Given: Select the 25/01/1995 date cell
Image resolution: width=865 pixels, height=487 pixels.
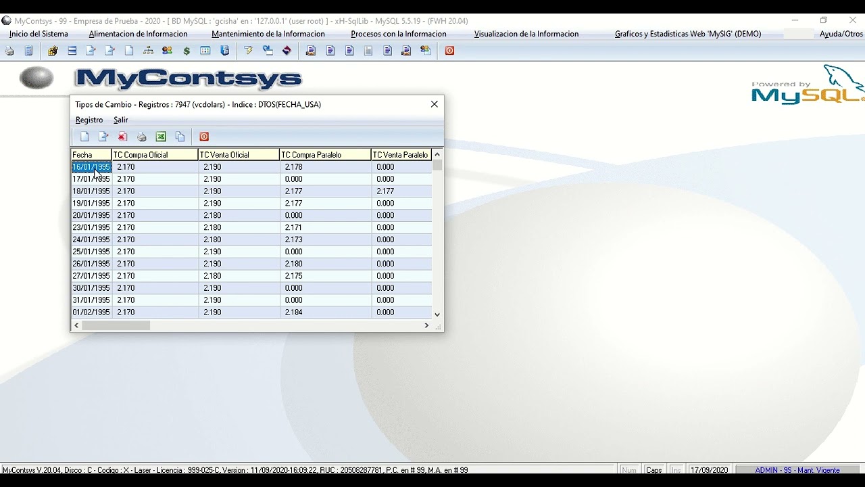Looking at the screenshot, I should click(x=91, y=252).
